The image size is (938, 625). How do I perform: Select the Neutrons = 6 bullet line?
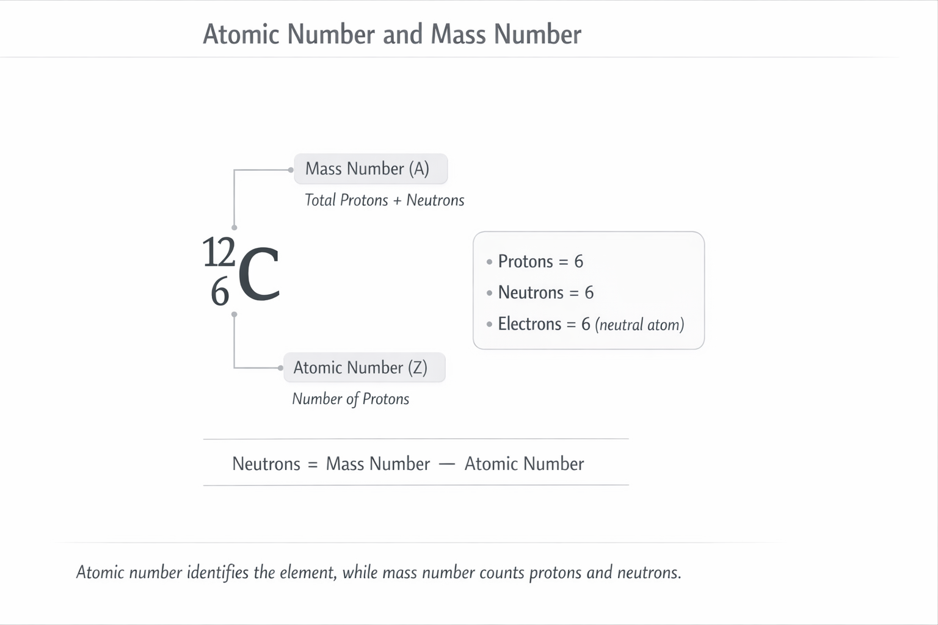click(x=540, y=292)
